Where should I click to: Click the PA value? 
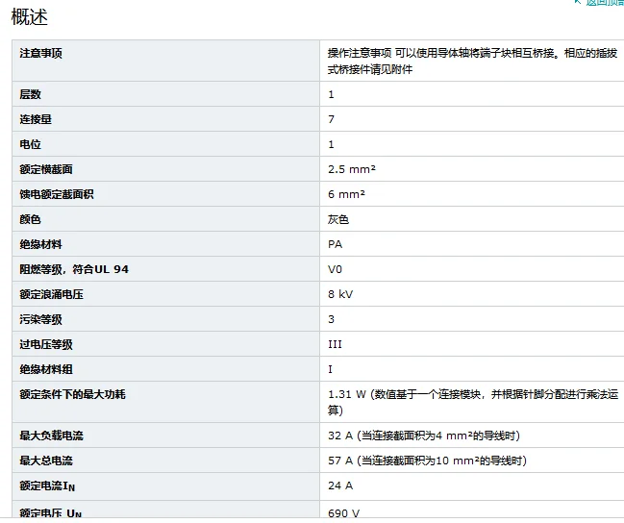coord(336,244)
